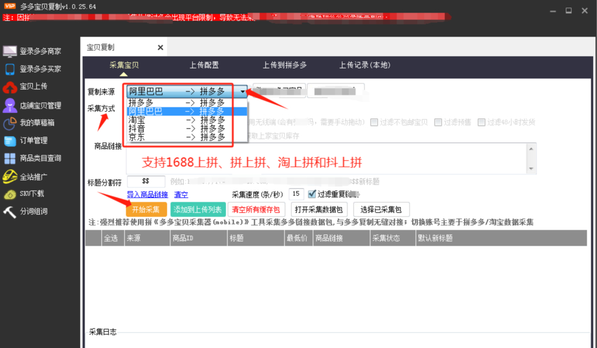Screen dimensions: 597x348
Task: Open 我的草稿箱 in the sidebar
Action: click(29, 123)
